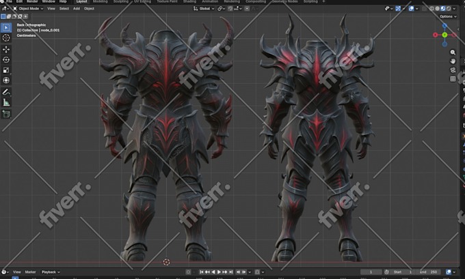Jump to previous keyframe
This screenshot has width=465, height=279.
point(207,272)
